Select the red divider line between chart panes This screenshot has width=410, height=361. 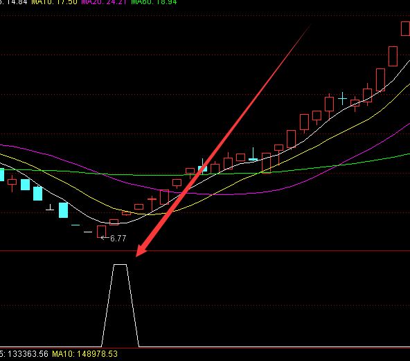click(205, 251)
